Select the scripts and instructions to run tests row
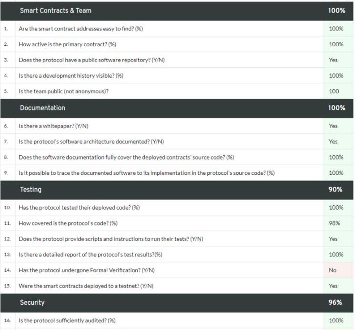Screen dimensions: 355x330 111,239
